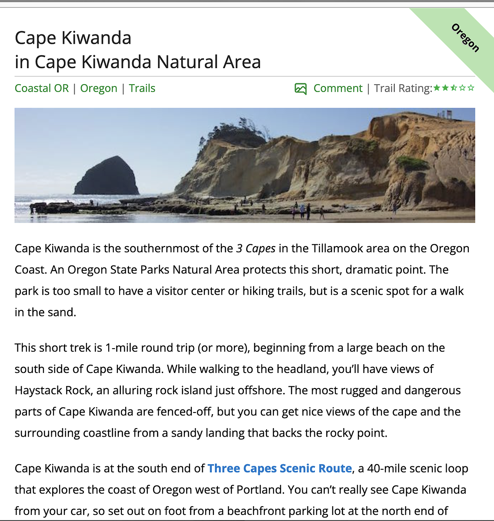Click the italic "3 Capes" text
The image size is (494, 521).
(x=256, y=248)
